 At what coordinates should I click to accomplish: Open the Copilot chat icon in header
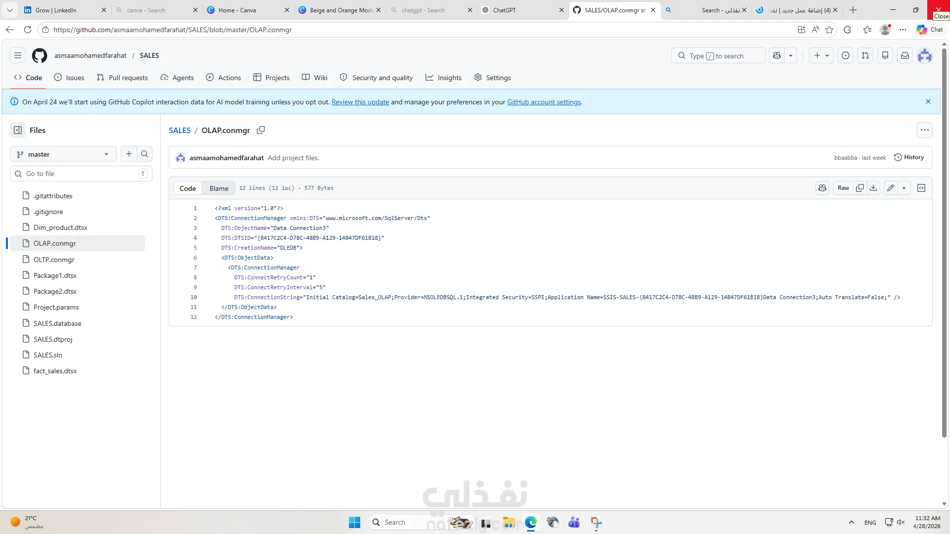click(777, 55)
